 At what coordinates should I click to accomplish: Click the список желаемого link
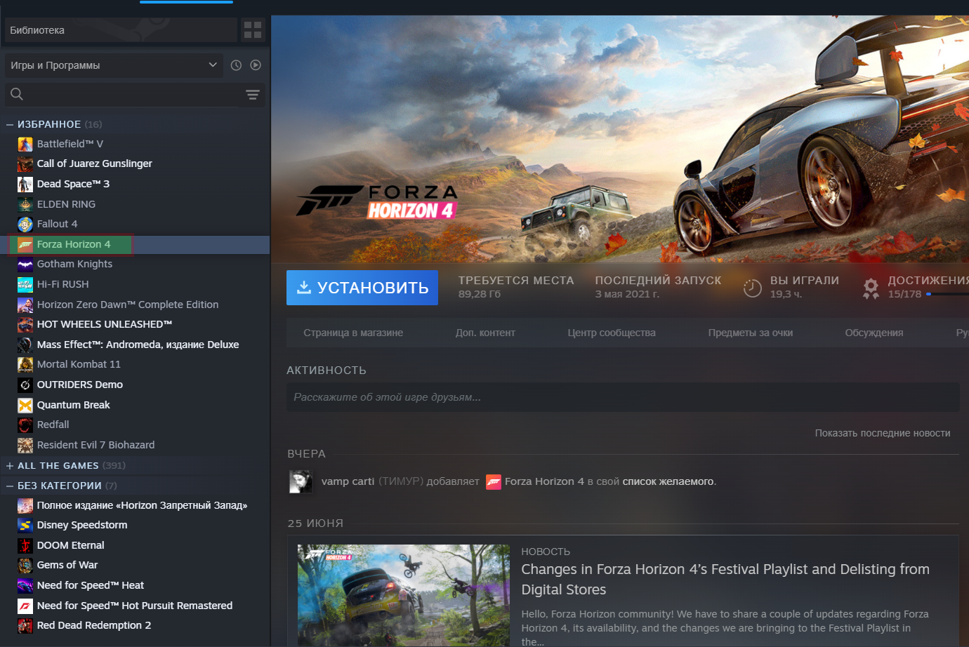(668, 481)
